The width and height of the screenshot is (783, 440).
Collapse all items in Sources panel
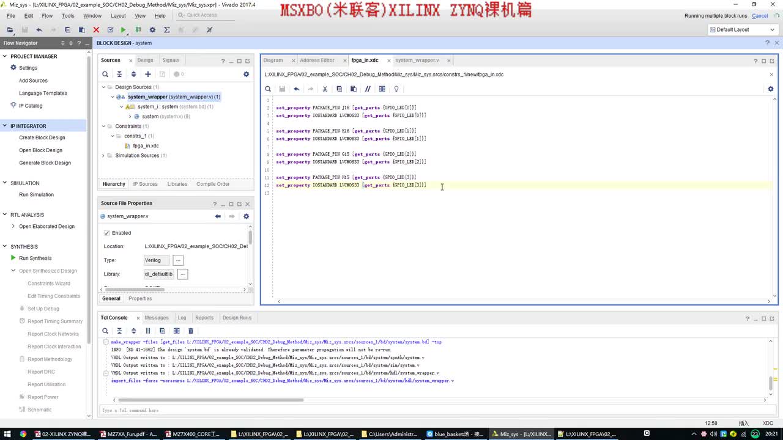click(119, 74)
